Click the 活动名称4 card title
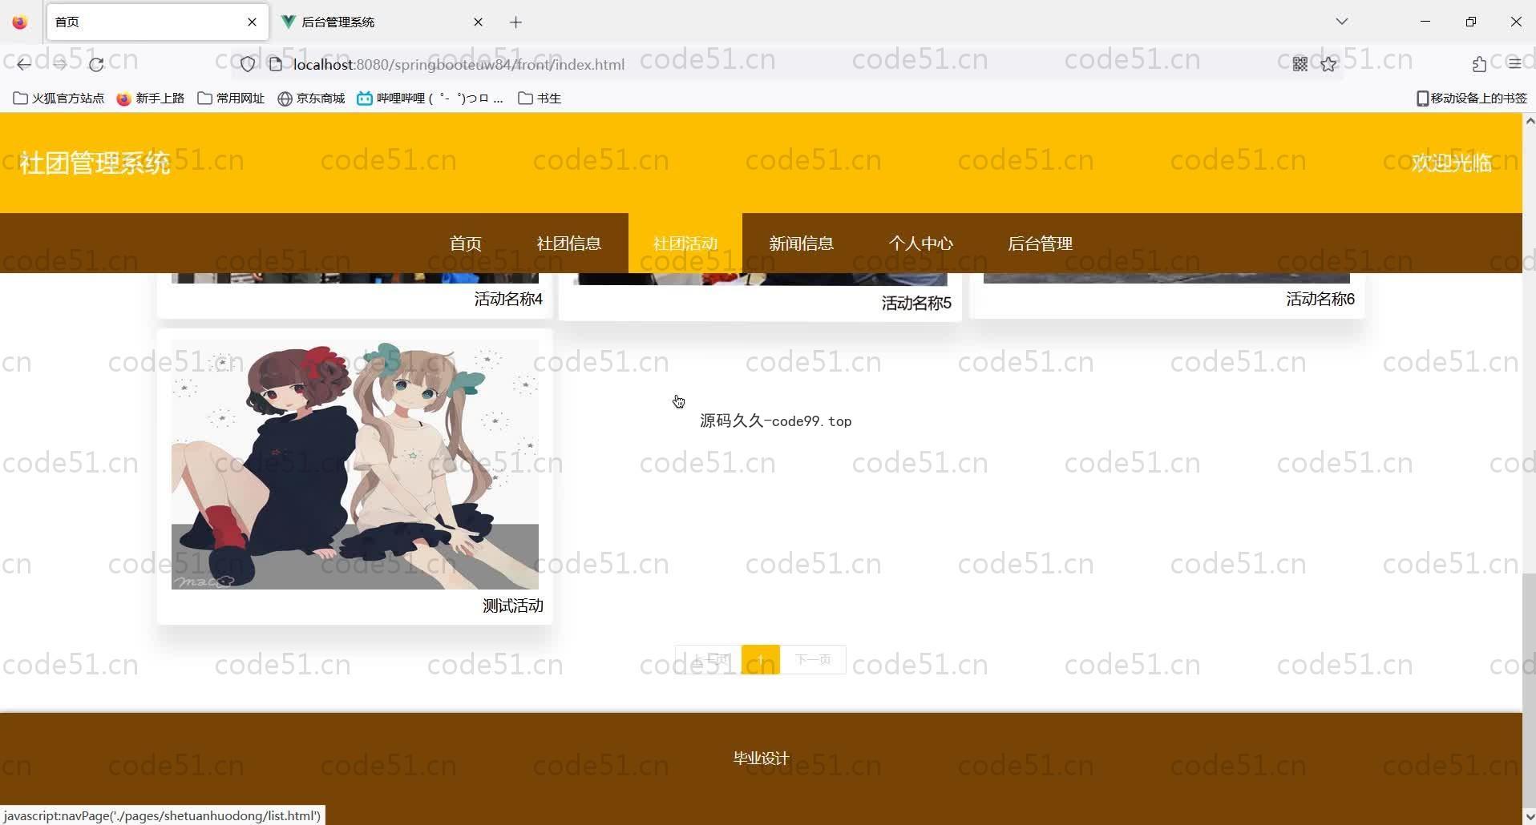The width and height of the screenshot is (1536, 825). 508,299
